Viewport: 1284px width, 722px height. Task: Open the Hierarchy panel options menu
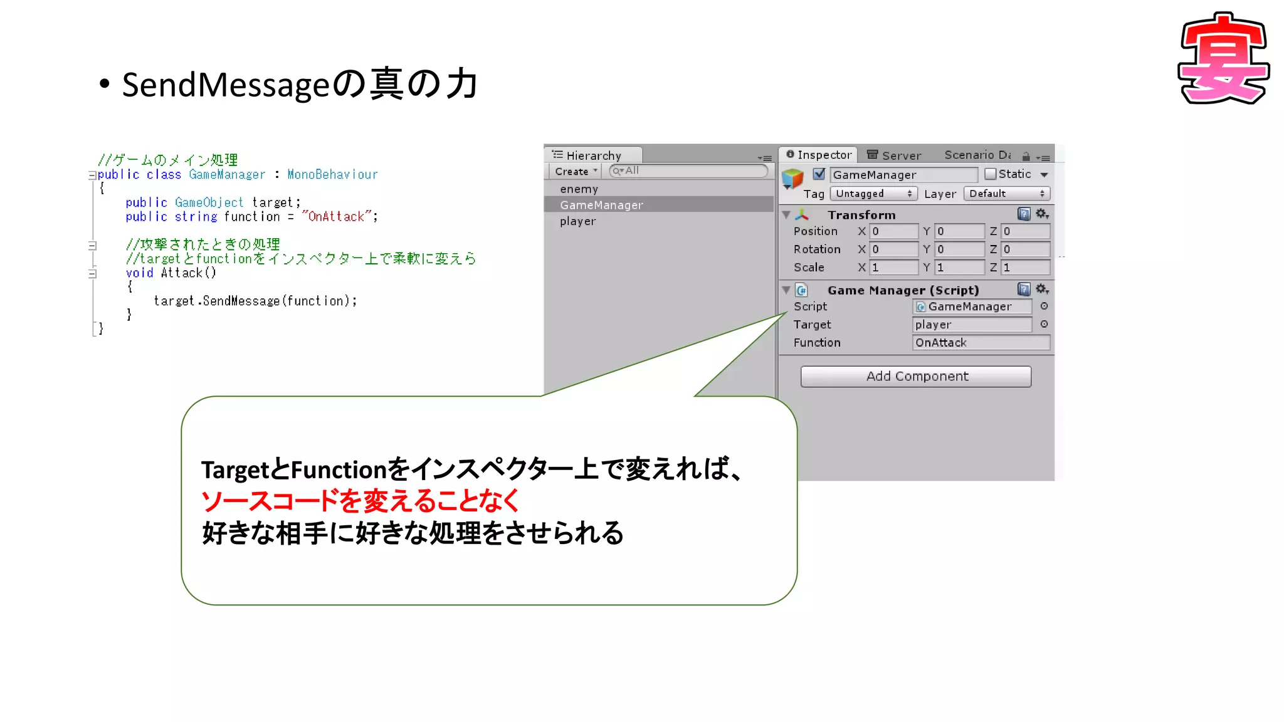click(765, 158)
